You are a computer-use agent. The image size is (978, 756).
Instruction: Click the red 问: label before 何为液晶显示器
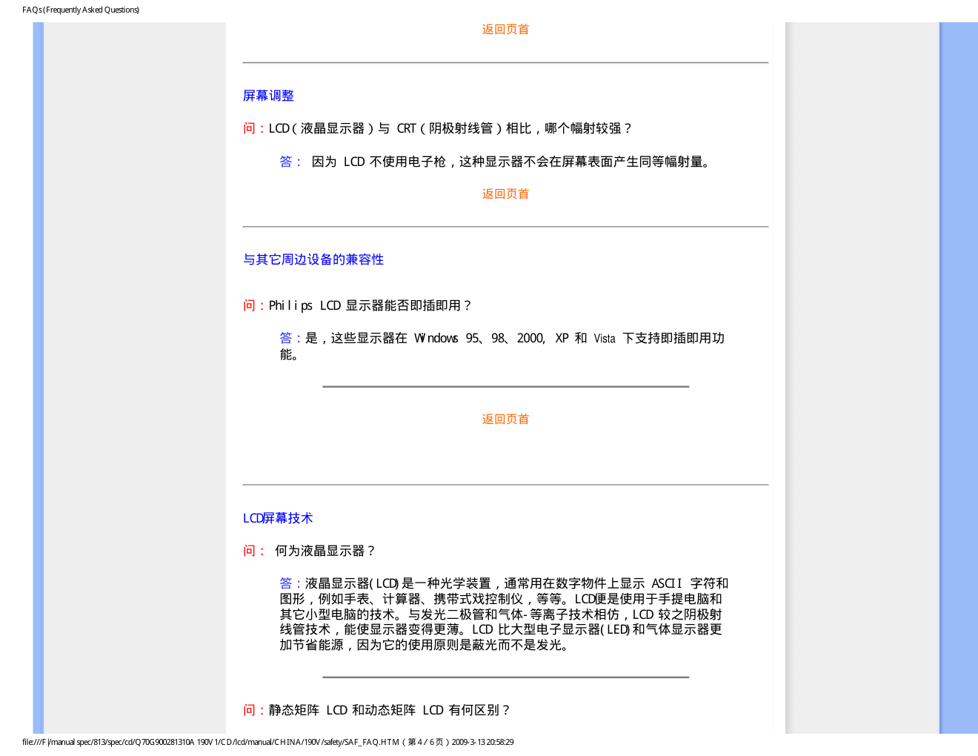coord(253,551)
